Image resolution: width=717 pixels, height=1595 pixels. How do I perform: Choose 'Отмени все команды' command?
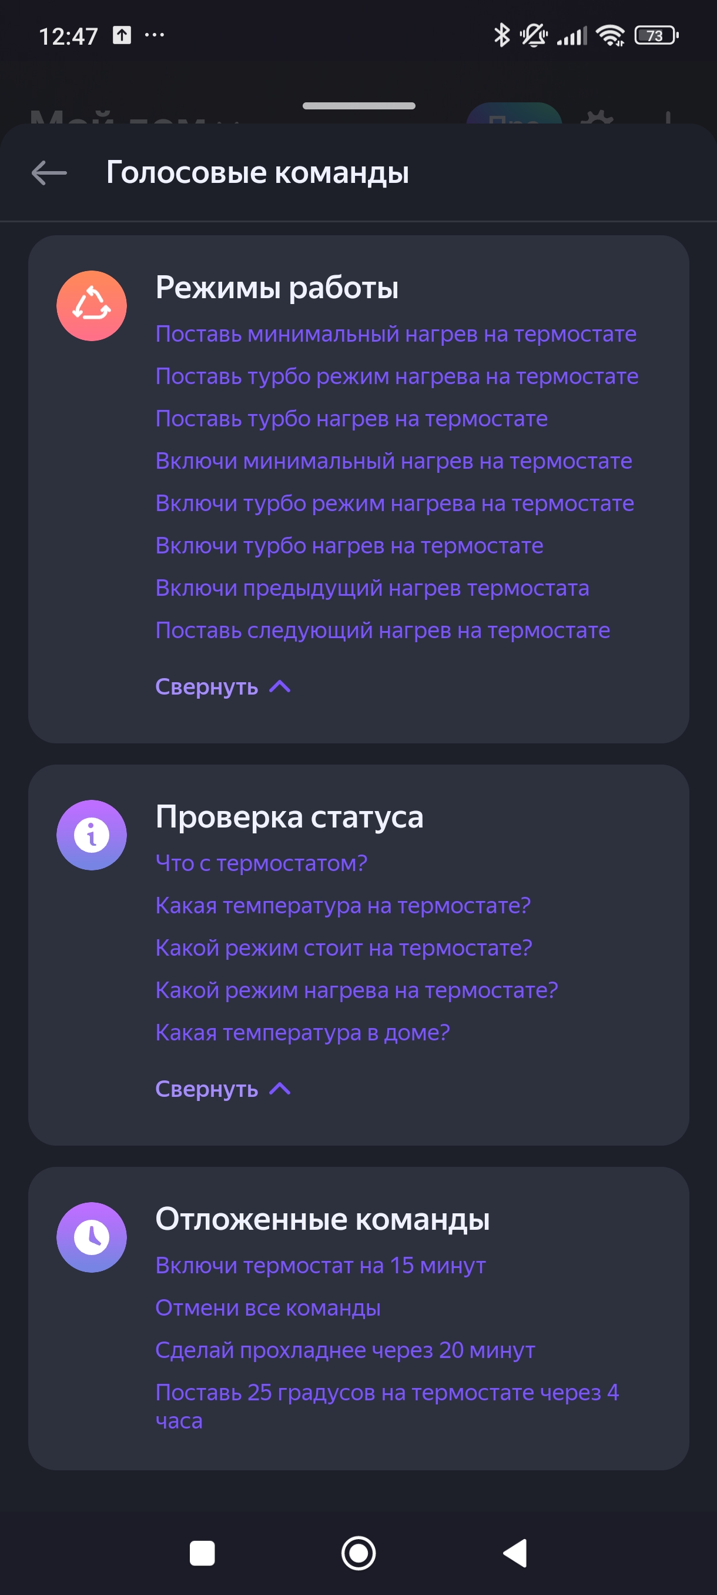point(268,1308)
